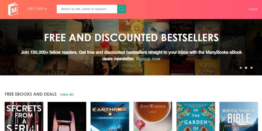Click the ManyBooks logo icon

point(13,9)
